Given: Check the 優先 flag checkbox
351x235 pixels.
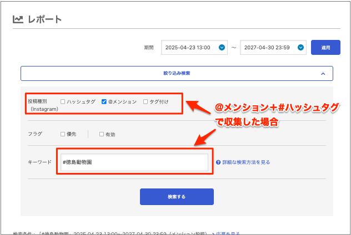Looking at the screenshot, I should (x=63, y=134).
